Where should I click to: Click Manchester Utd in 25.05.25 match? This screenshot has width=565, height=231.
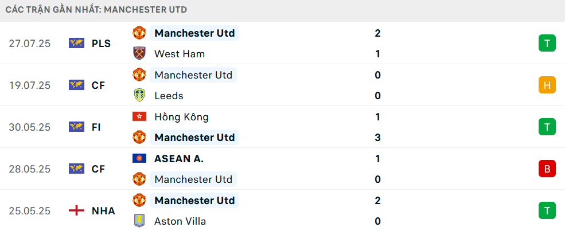[194, 200]
